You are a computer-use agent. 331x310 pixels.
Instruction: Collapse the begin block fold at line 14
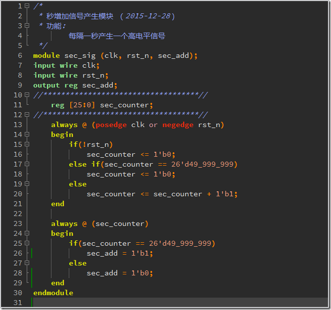pyautogui.click(x=27, y=134)
